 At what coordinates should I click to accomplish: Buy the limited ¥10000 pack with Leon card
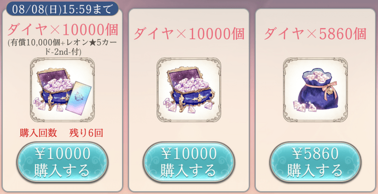point(62,162)
